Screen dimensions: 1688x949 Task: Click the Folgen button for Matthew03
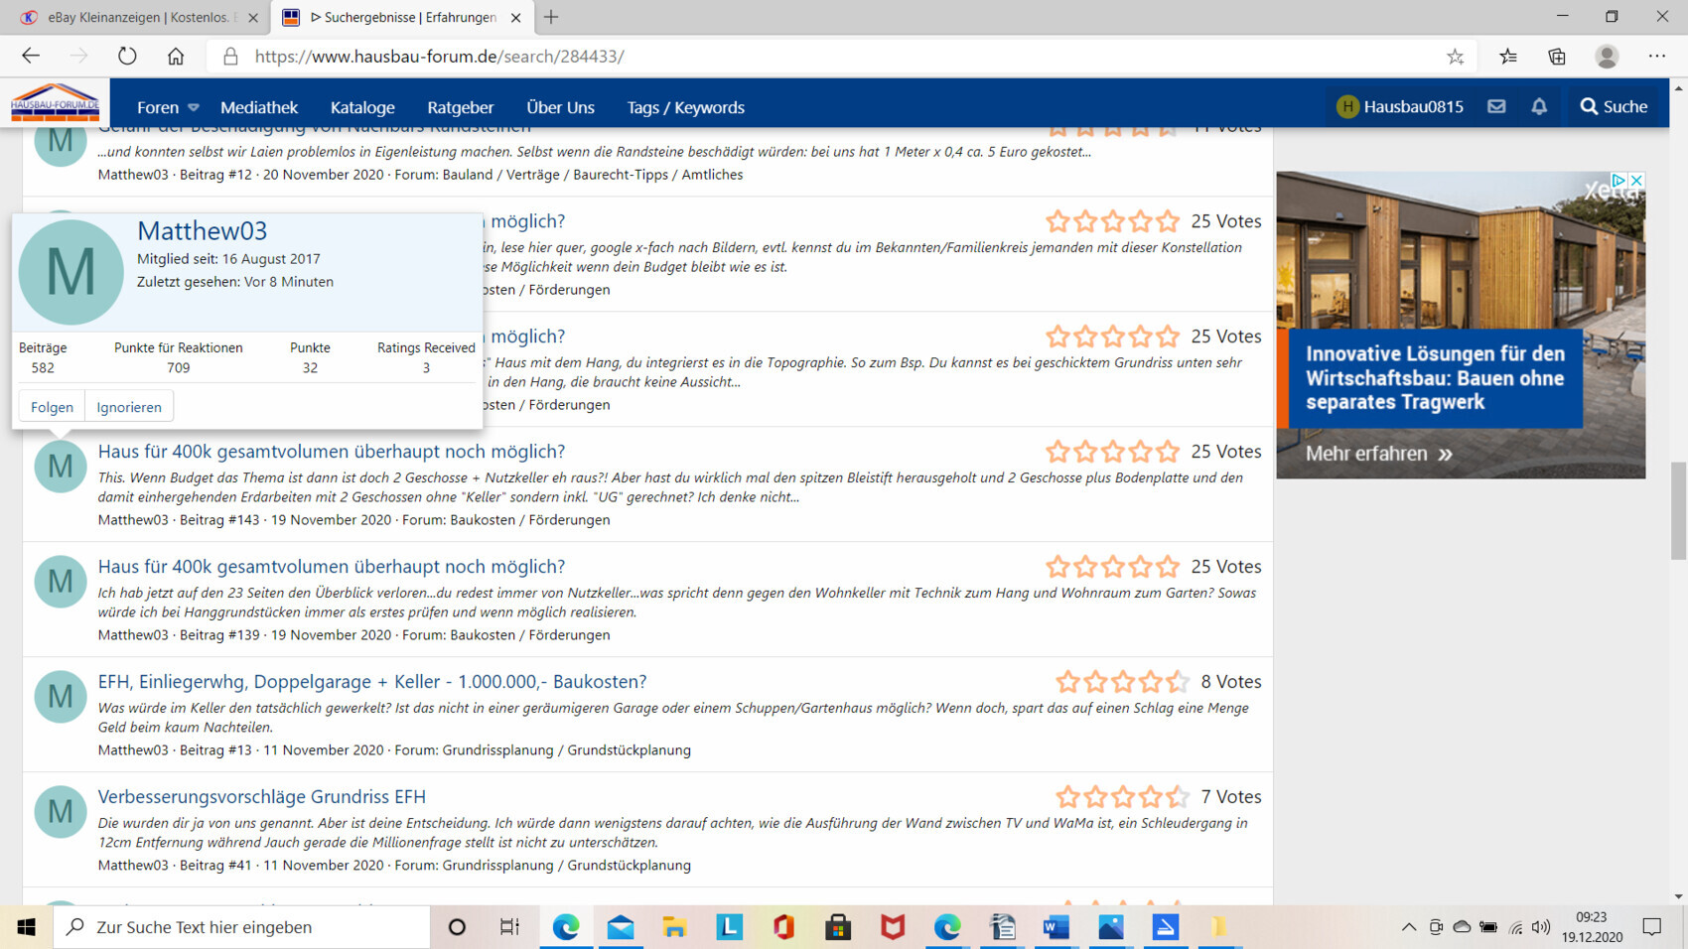coord(52,407)
